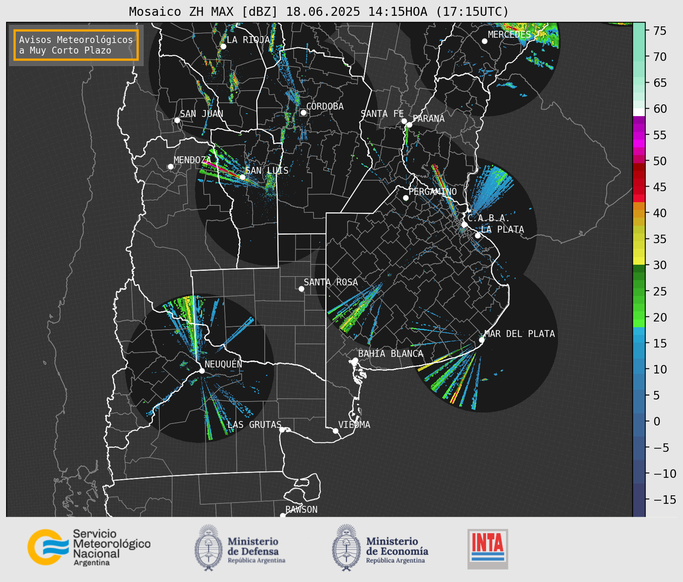This screenshot has width=683, height=582.
Task: Click the INTA logo
Action: pyautogui.click(x=487, y=549)
